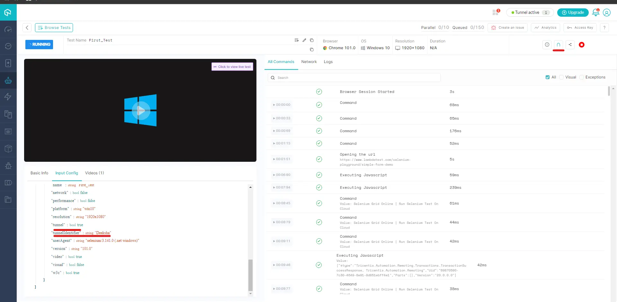Expand the command at 00:00:33
The height and width of the screenshot is (302, 617).
282,118
